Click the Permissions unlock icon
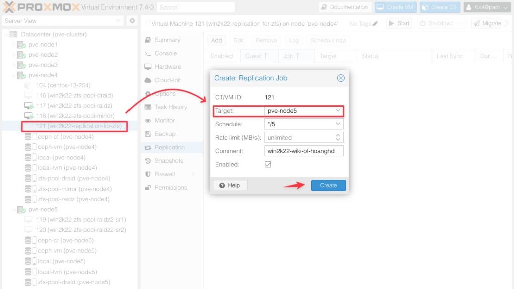Image resolution: width=514 pixels, height=289 pixels. tap(148, 188)
